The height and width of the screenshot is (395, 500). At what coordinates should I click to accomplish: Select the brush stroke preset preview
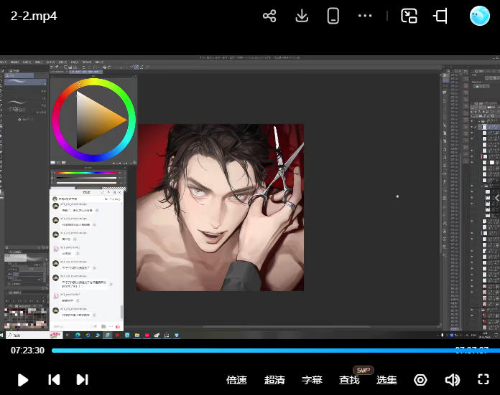(25, 82)
